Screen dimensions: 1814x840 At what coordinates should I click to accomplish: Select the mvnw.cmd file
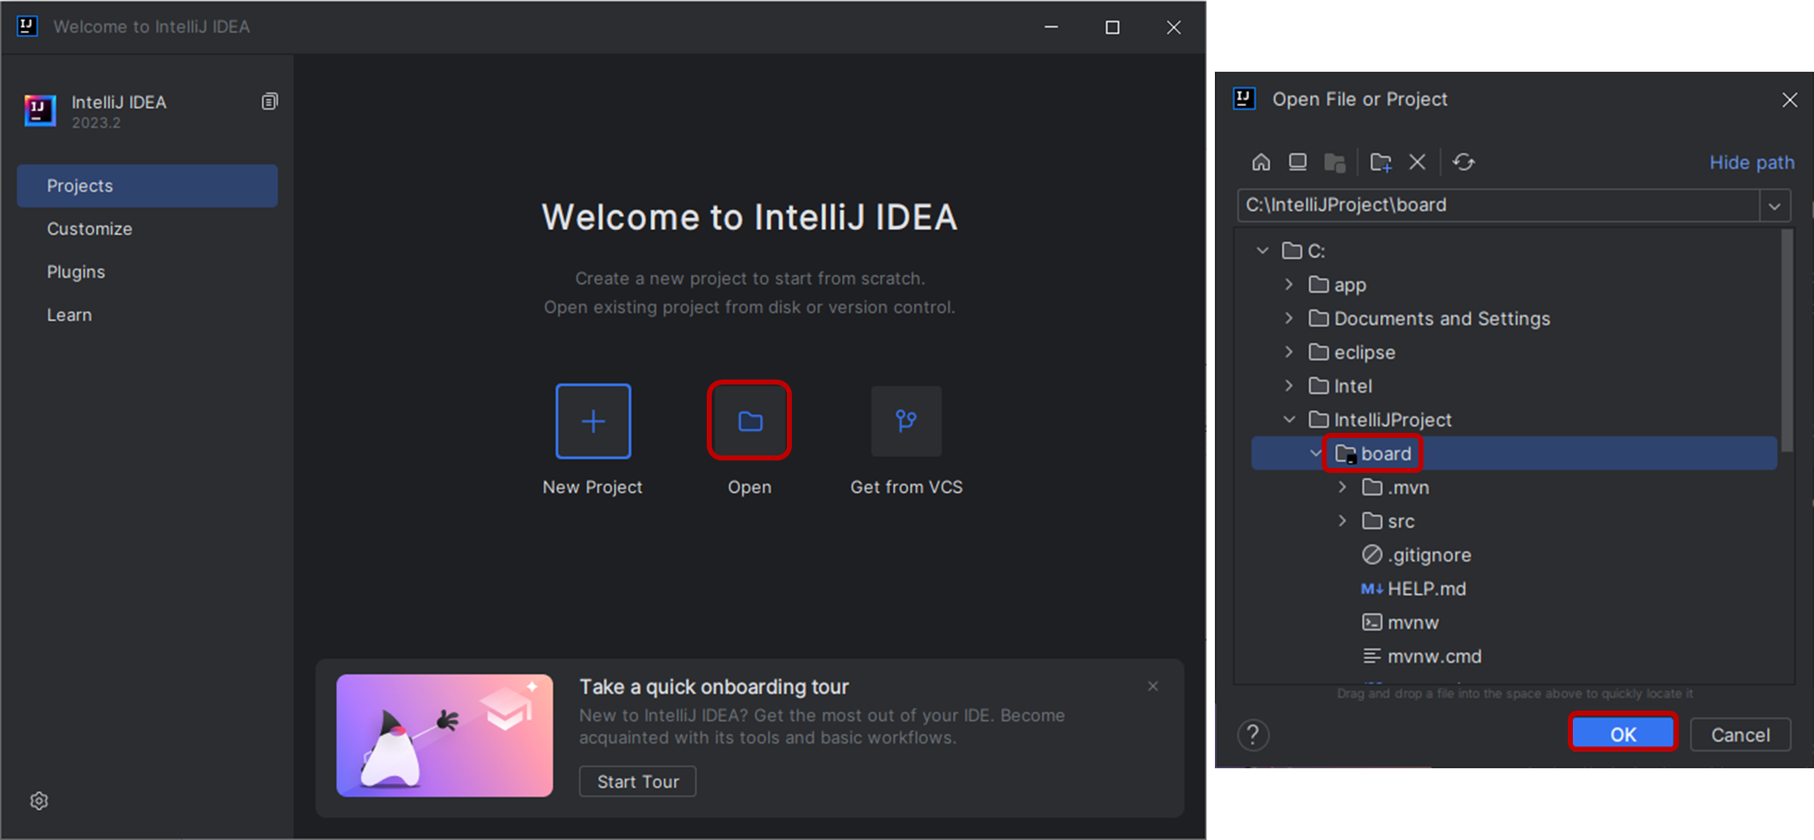click(1434, 656)
